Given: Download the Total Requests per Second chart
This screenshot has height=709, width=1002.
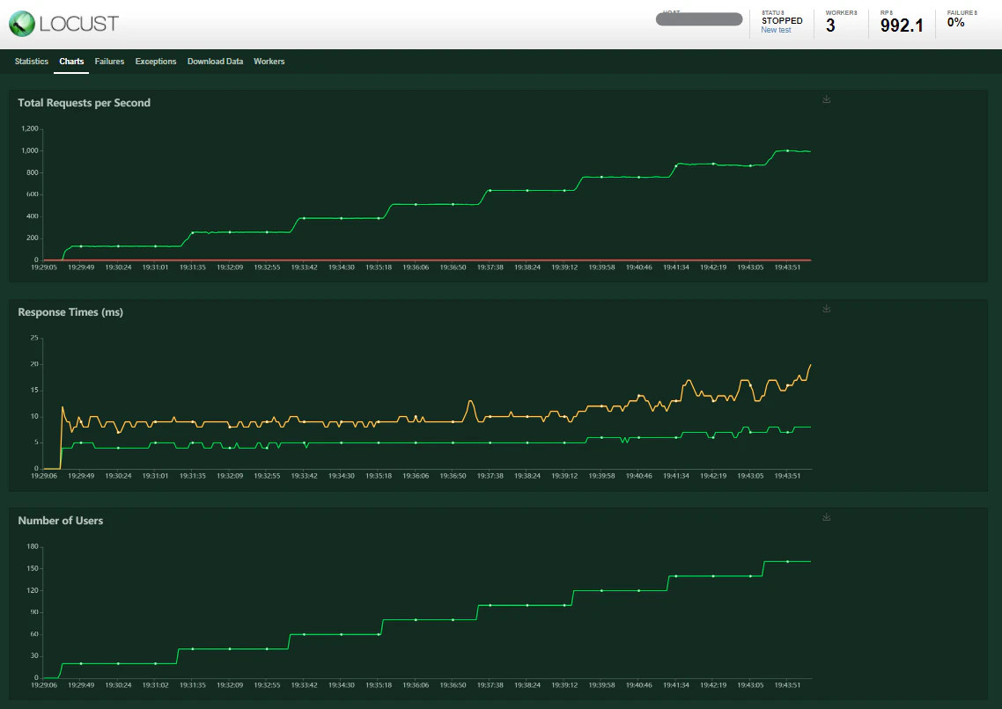Looking at the screenshot, I should (x=826, y=99).
